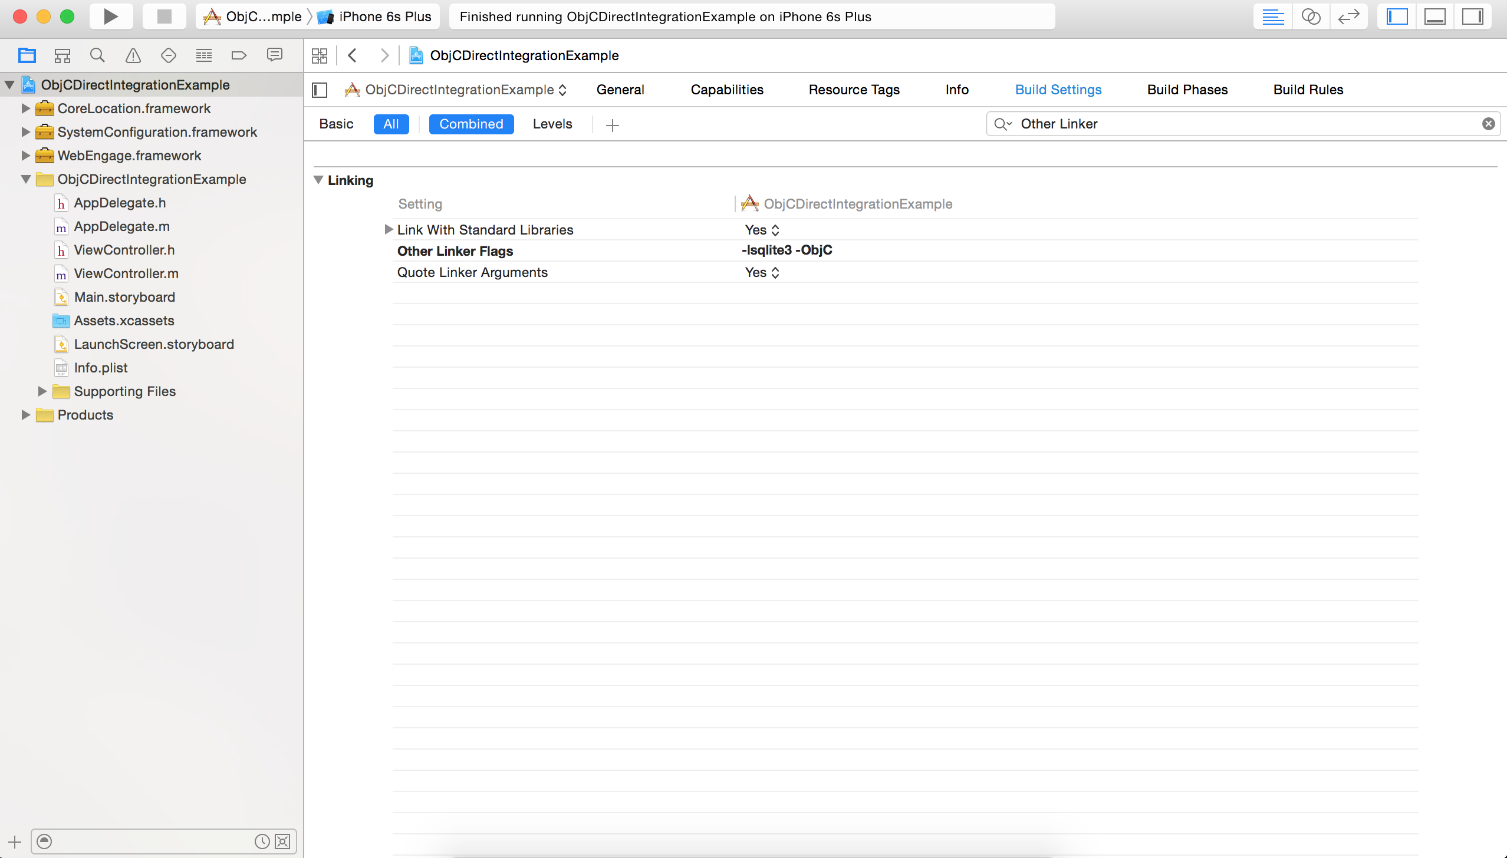Show Basic build settings

[x=336, y=124]
